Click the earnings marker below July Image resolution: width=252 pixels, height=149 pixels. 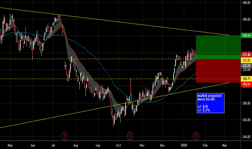pyautogui.click(x=64, y=136)
